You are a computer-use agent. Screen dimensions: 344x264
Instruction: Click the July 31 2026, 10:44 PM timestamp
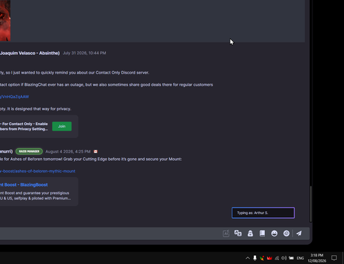pos(85,53)
